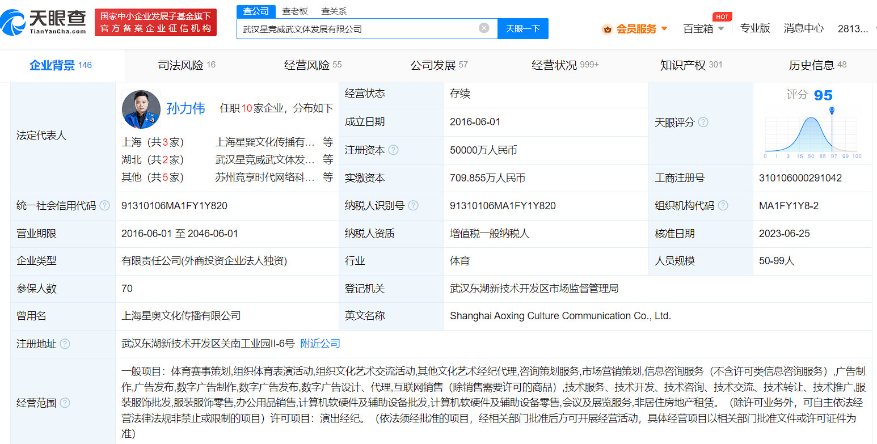This screenshot has width=877, height=444.
Task: Click 等 after the 武汉星竞威武文体发... link
Action: click(328, 160)
